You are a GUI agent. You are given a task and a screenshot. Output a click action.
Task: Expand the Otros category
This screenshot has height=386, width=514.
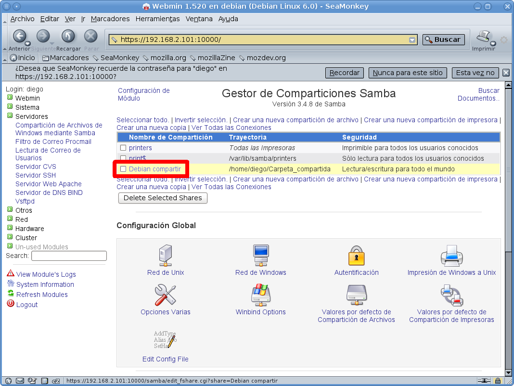coord(10,209)
